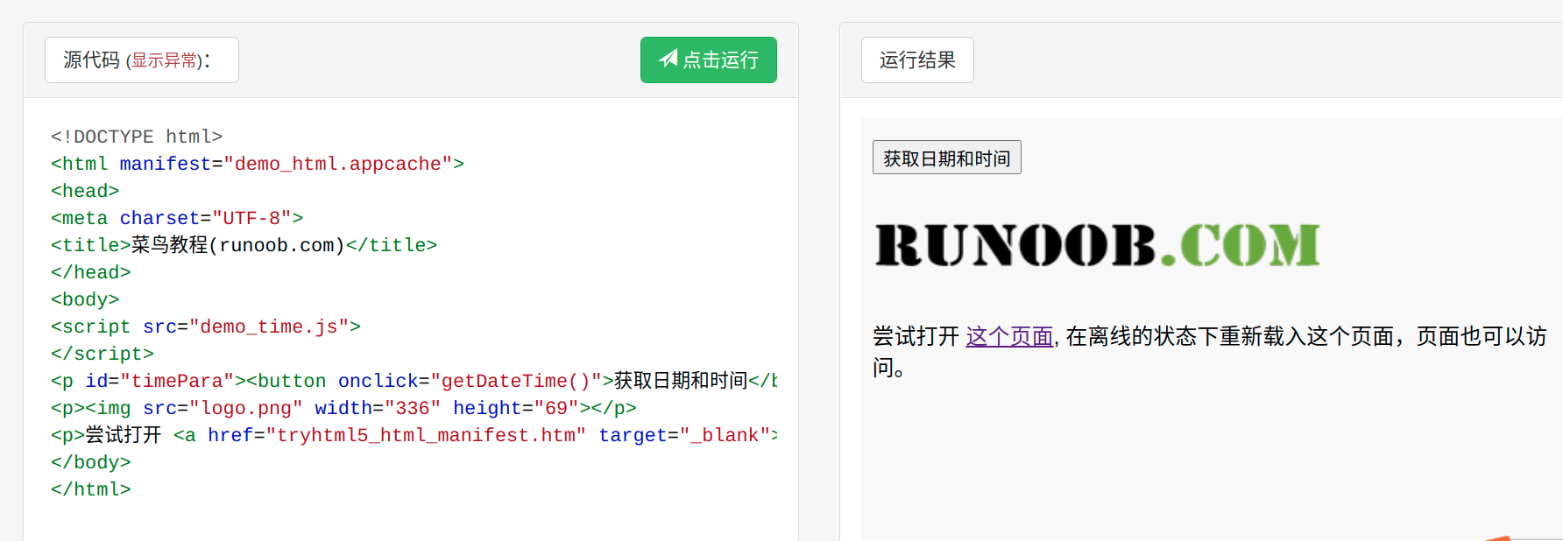Image resolution: width=1563 pixels, height=541 pixels.
Task: Open the 这个页面 hyperlink
Action: click(x=1009, y=336)
